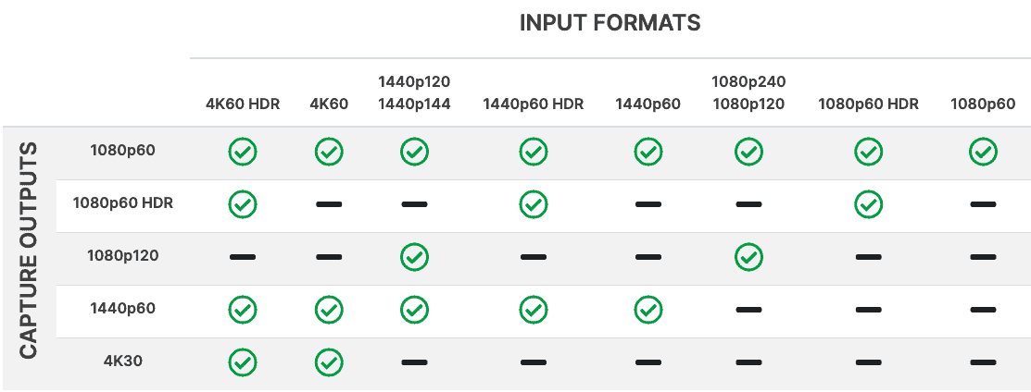The height and width of the screenshot is (392, 1031).
Task: Click dash for 1080p120 output, 4K60 HDR input
Action: 243,257
